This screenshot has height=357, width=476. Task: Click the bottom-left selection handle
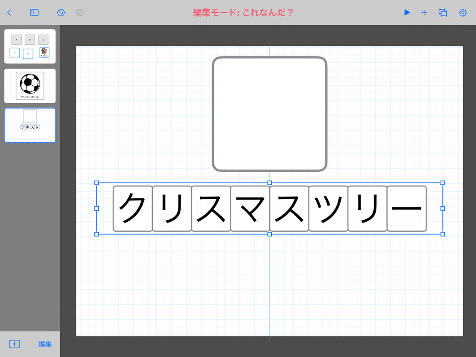pyautogui.click(x=96, y=234)
